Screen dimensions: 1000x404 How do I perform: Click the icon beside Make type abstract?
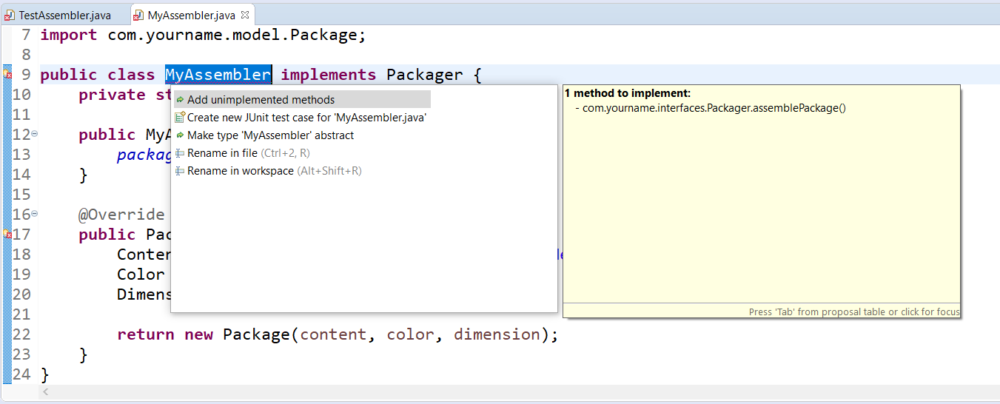point(180,135)
